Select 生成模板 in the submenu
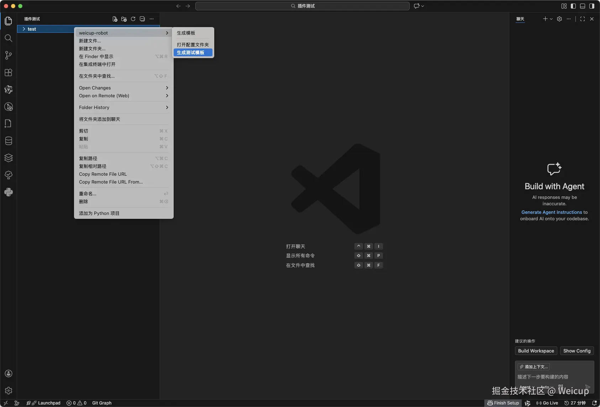This screenshot has height=407, width=600. pos(193,33)
